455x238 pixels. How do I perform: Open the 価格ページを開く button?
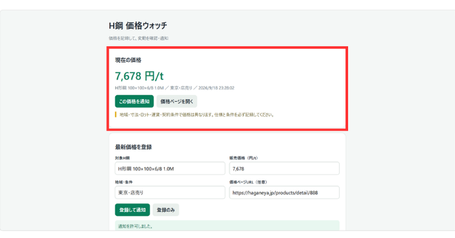(177, 101)
